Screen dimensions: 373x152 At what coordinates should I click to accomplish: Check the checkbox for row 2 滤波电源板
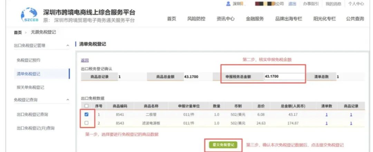(86, 123)
